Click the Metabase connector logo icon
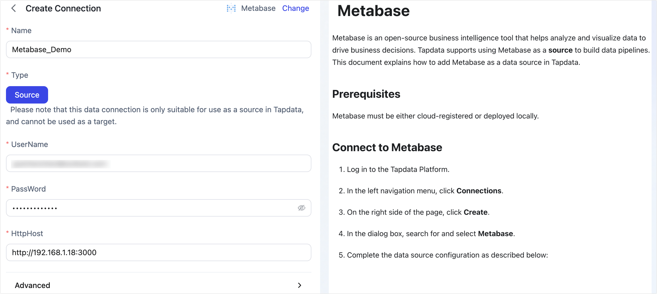 tap(231, 8)
